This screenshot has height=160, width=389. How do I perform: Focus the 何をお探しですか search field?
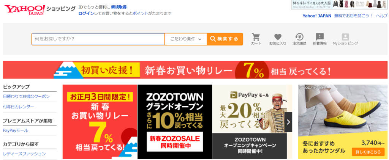coord(98,39)
